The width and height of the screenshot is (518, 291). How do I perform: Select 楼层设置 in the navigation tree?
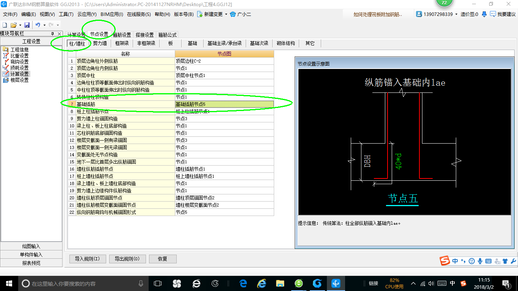(19, 80)
